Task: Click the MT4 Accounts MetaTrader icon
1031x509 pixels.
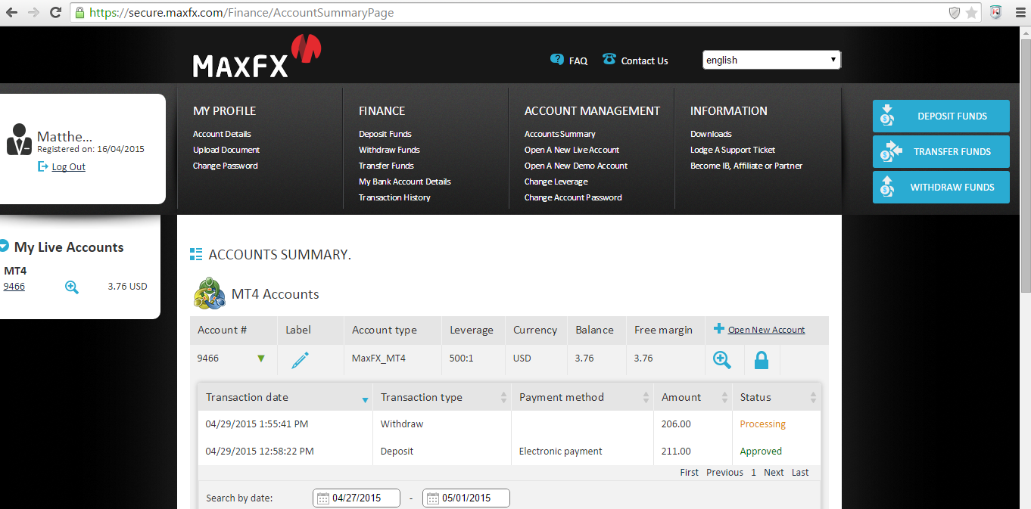Action: click(210, 293)
